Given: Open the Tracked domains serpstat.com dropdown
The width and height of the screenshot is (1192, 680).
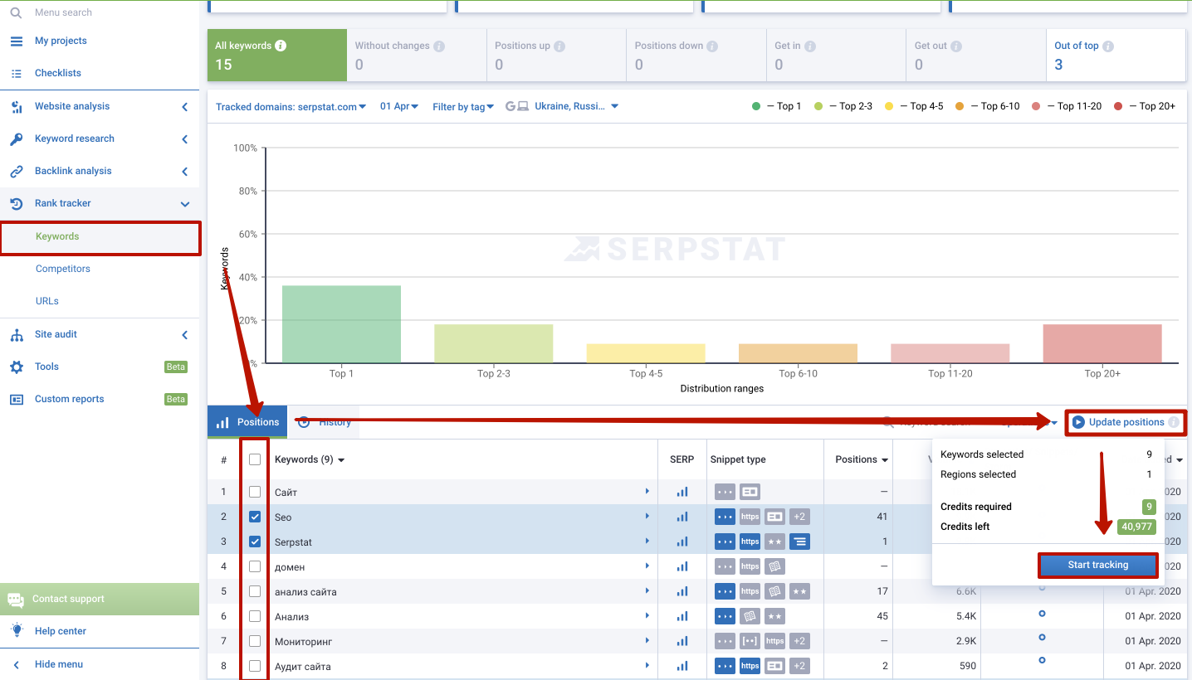Looking at the screenshot, I should pyautogui.click(x=289, y=106).
